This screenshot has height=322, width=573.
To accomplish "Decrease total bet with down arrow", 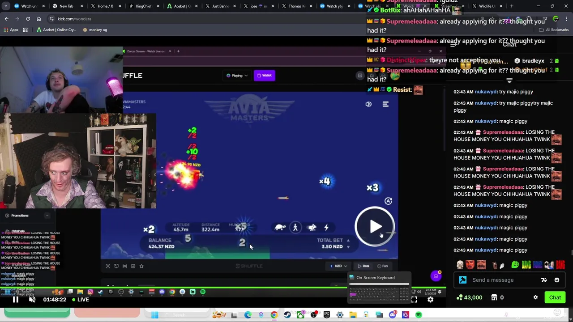I will click(x=348, y=247).
